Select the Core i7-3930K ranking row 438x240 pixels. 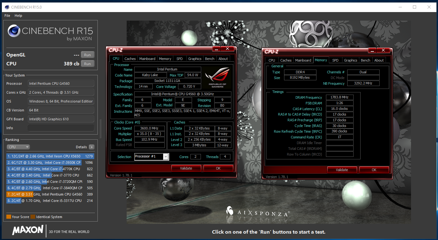pyautogui.click(x=50, y=163)
